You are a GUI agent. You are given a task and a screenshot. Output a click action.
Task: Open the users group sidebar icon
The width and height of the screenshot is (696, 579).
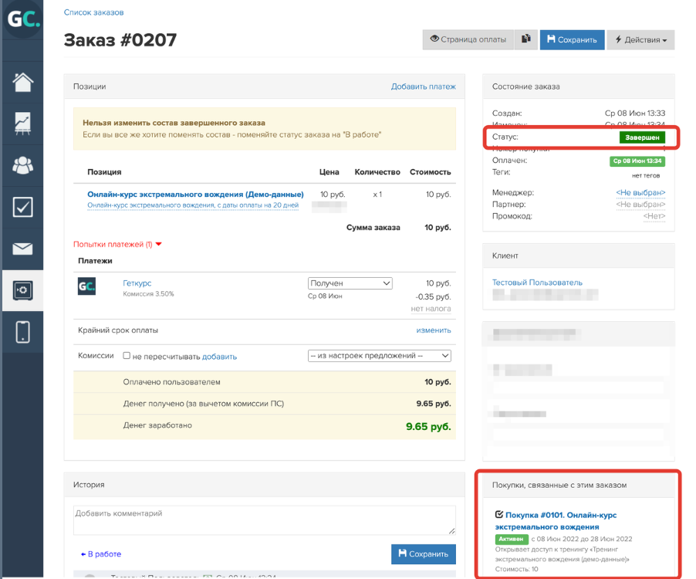point(22,165)
